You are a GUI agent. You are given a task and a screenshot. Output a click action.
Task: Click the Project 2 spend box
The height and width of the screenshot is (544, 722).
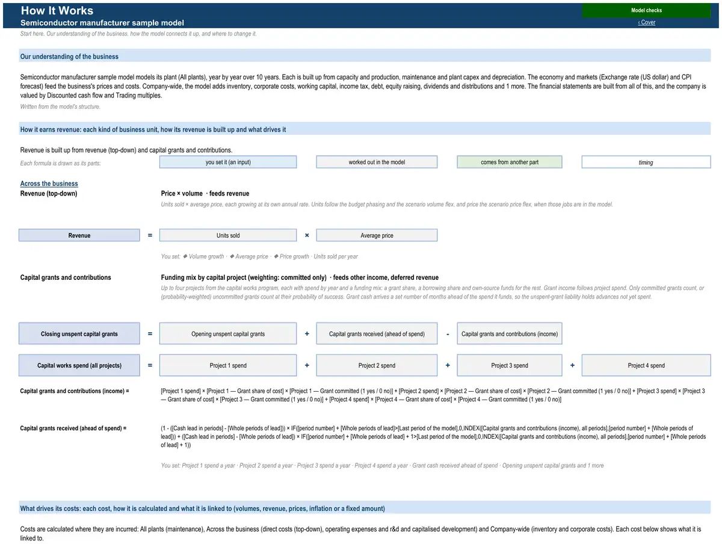pyautogui.click(x=377, y=365)
